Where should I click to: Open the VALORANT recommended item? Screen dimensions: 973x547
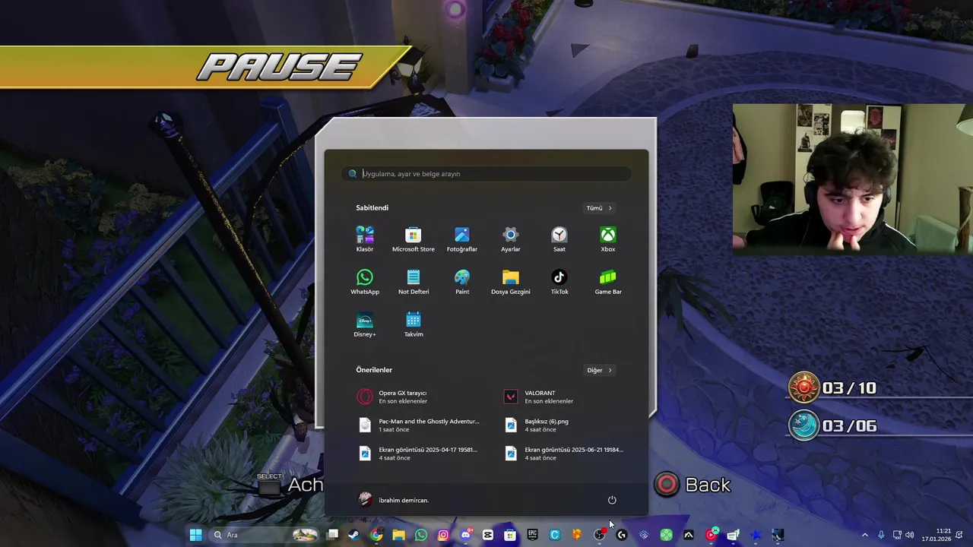563,397
